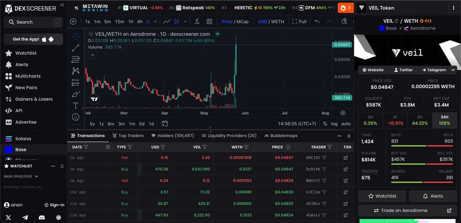Open quick search in chart toolbar
This screenshot has height=223, width=461.
pyautogui.click(x=345, y=21)
